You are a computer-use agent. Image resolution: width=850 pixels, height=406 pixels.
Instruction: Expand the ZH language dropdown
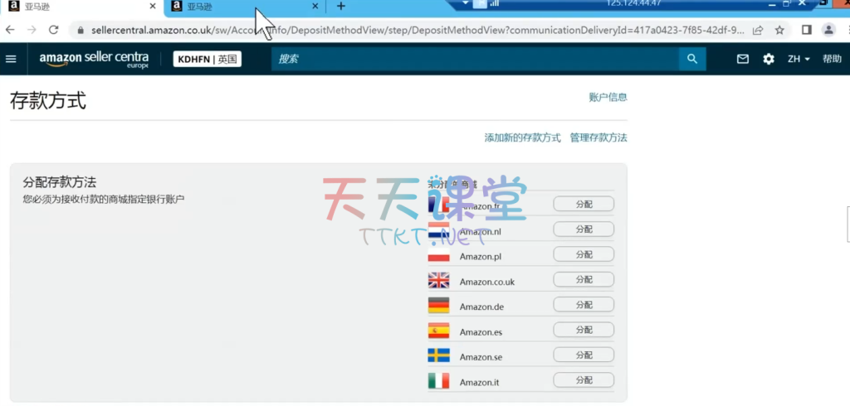(x=799, y=59)
